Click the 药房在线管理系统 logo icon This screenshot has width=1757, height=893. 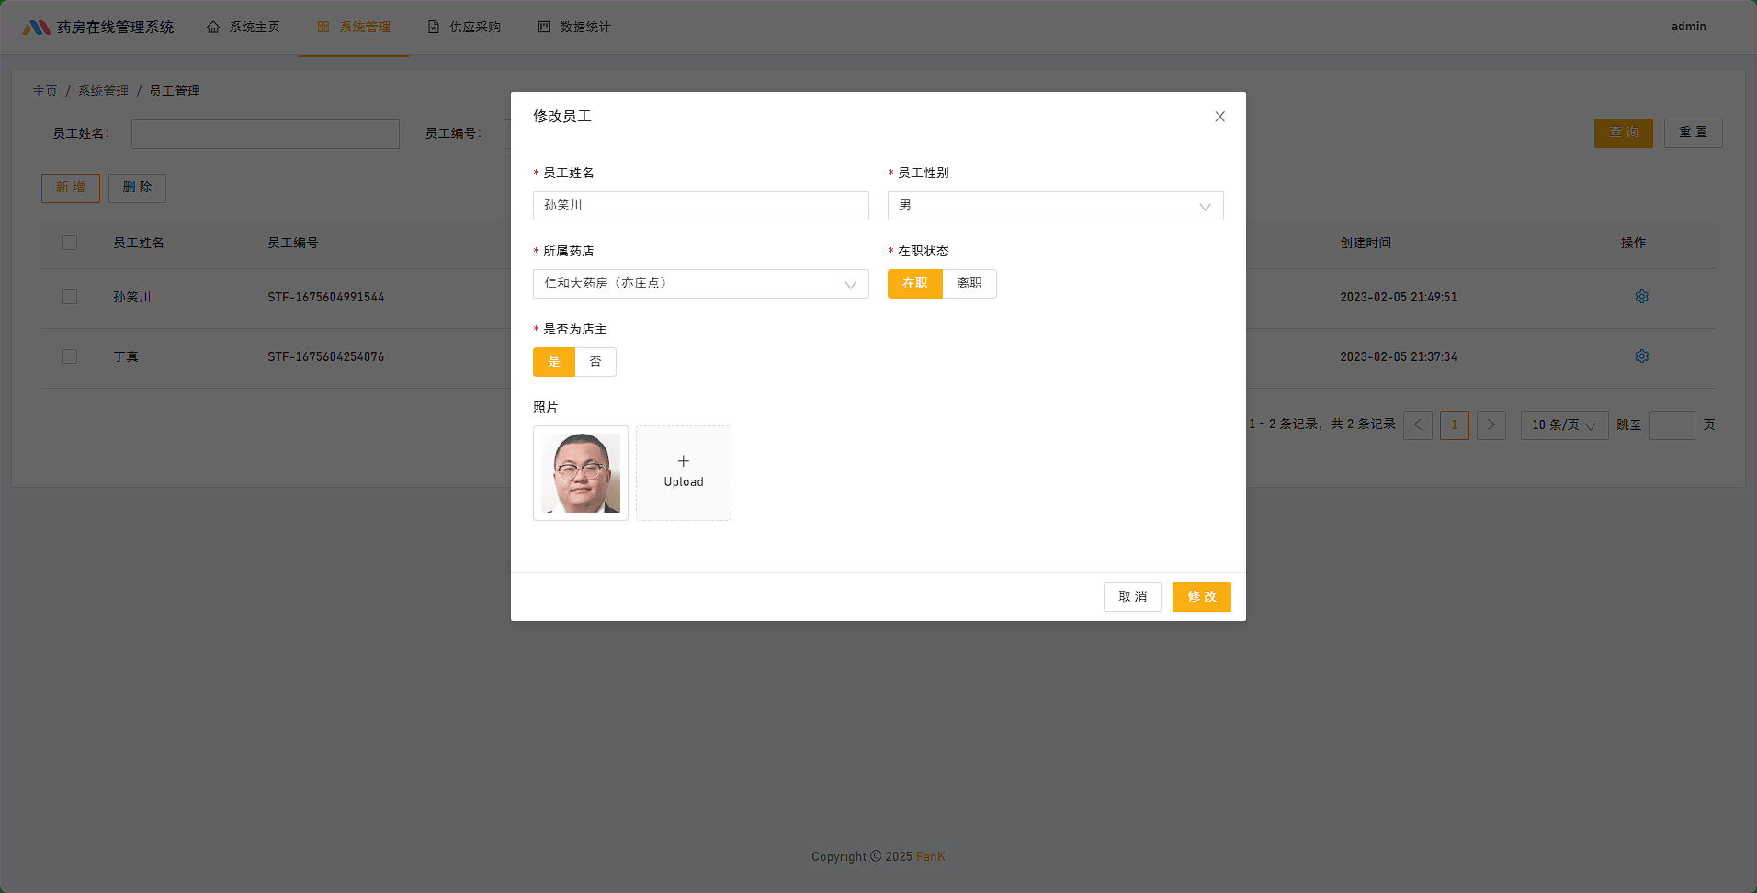pyautogui.click(x=37, y=28)
